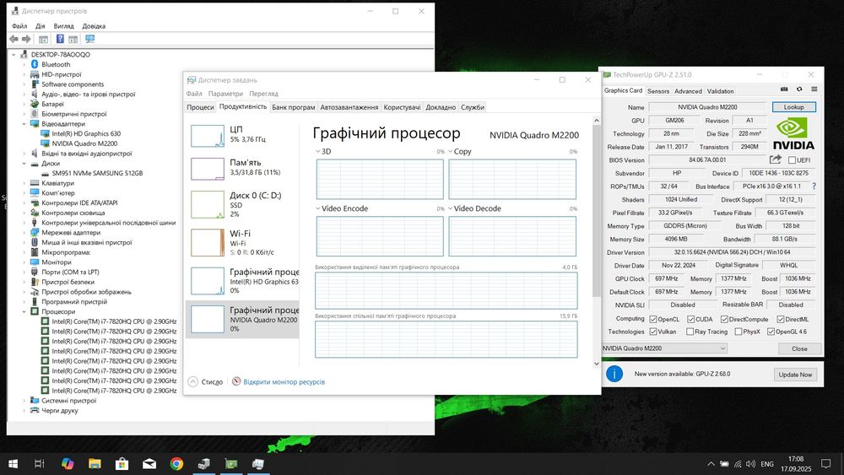Open the Advanced tab in GPU-Z
Viewport: 844px width, 475px height.
(x=688, y=91)
